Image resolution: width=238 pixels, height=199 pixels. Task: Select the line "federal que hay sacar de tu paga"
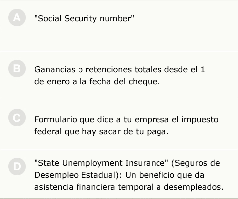coord(101,132)
